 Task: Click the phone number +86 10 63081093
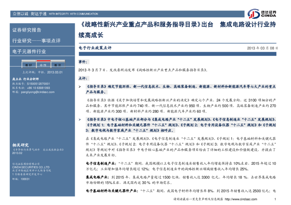[36, 88]
